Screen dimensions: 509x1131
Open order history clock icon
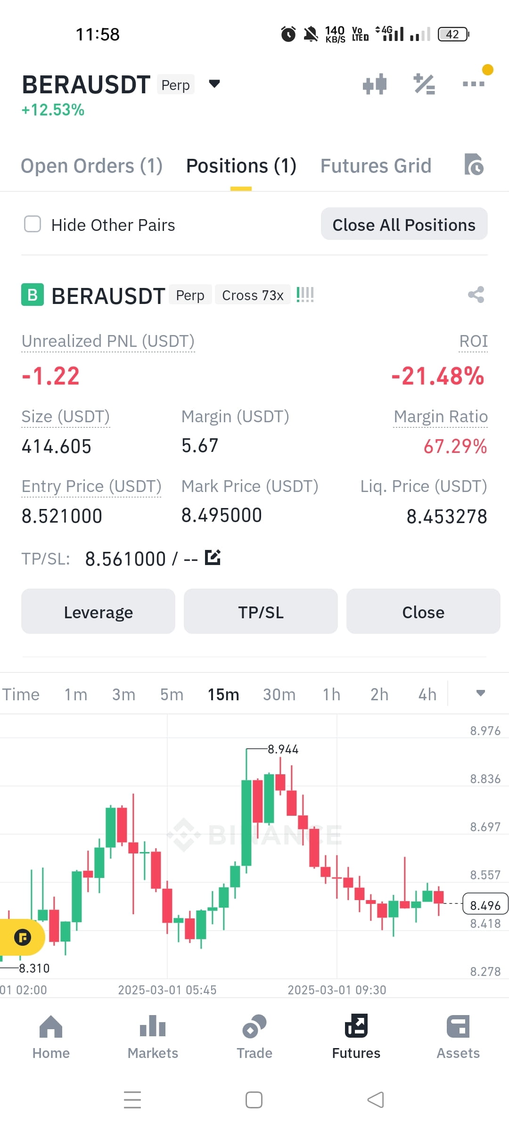(474, 164)
